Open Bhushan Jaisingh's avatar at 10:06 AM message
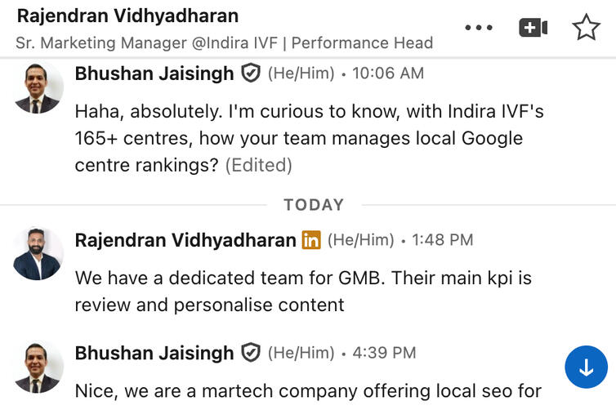 click(x=38, y=87)
